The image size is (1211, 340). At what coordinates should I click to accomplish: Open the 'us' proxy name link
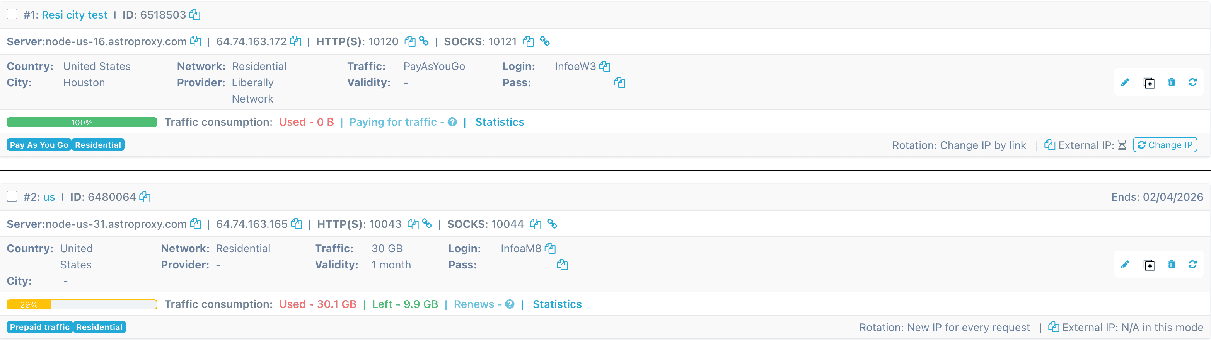49,197
